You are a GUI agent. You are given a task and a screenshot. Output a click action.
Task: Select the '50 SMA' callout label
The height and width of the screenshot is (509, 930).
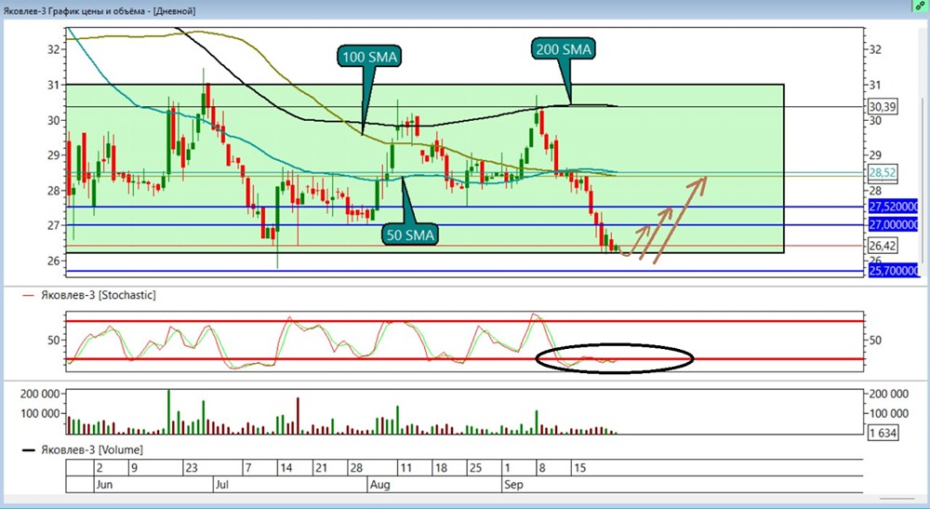coord(410,234)
